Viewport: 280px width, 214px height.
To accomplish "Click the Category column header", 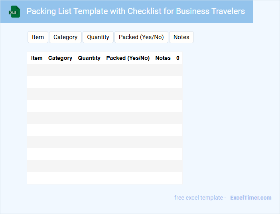I will 60,58.
